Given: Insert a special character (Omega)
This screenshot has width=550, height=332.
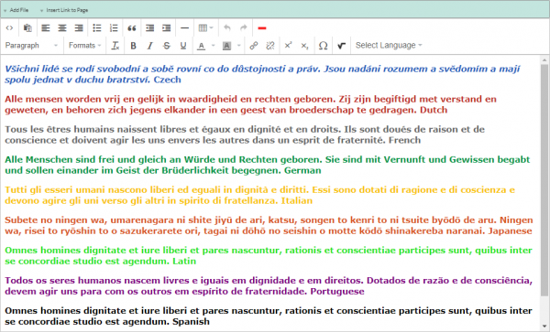Looking at the screenshot, I should pyautogui.click(x=323, y=46).
